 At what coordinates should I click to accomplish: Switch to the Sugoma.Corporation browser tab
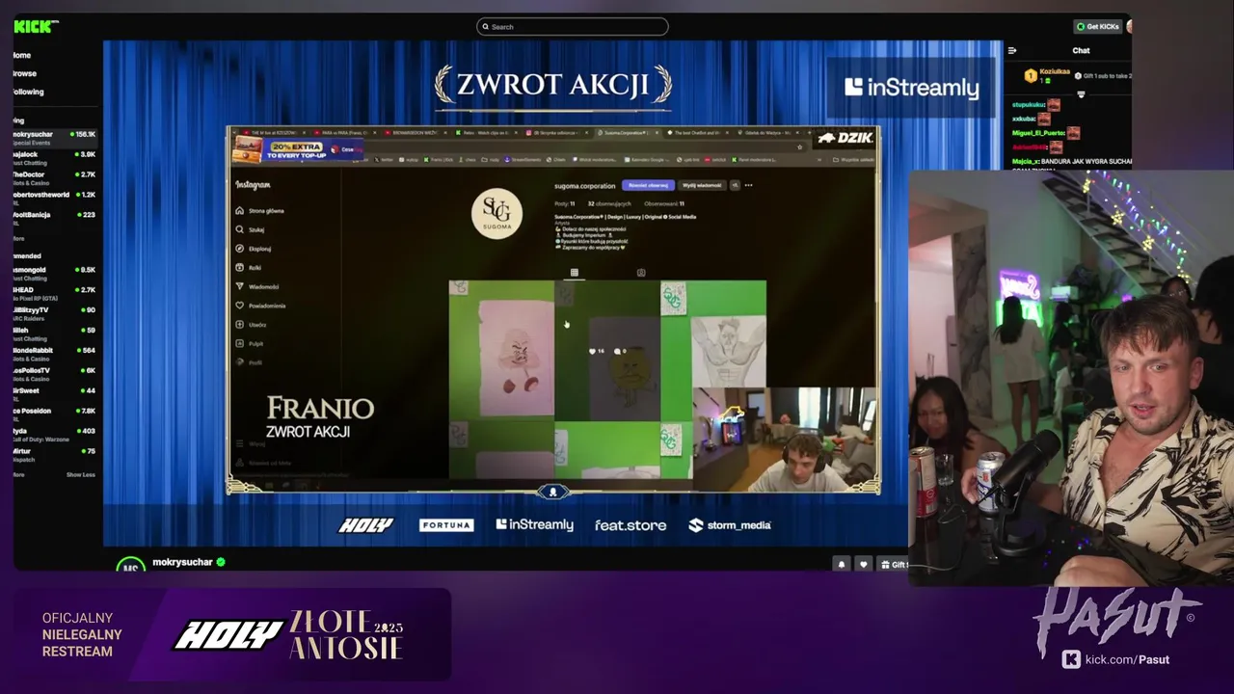pyautogui.click(x=630, y=133)
